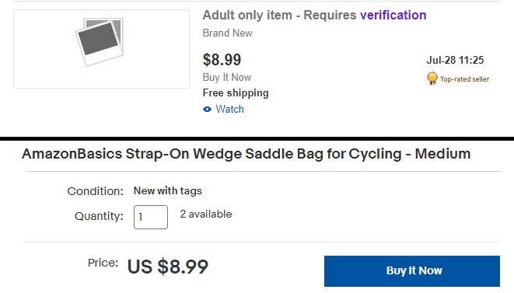Click the eye icon beside Watch
Viewport: 514px width, 293px height.
[x=207, y=110]
